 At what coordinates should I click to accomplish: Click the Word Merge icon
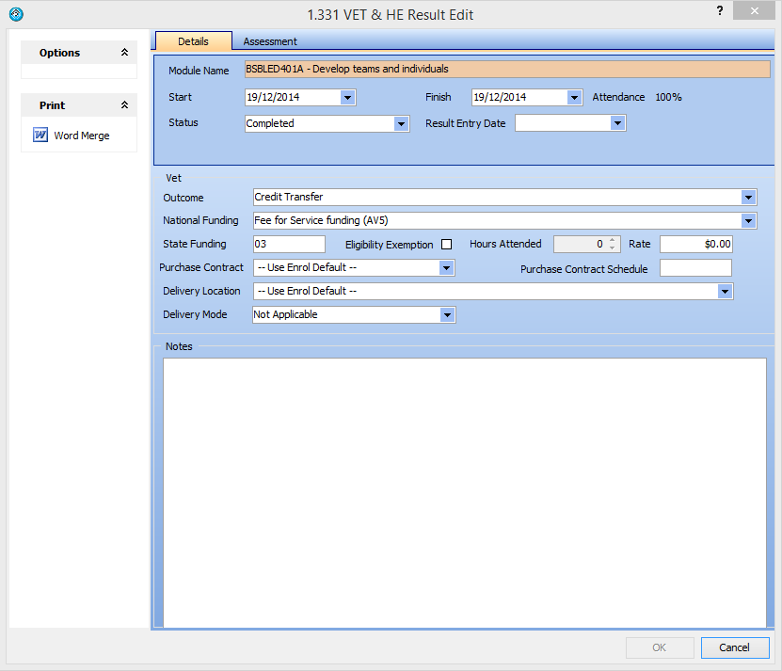tap(40, 136)
